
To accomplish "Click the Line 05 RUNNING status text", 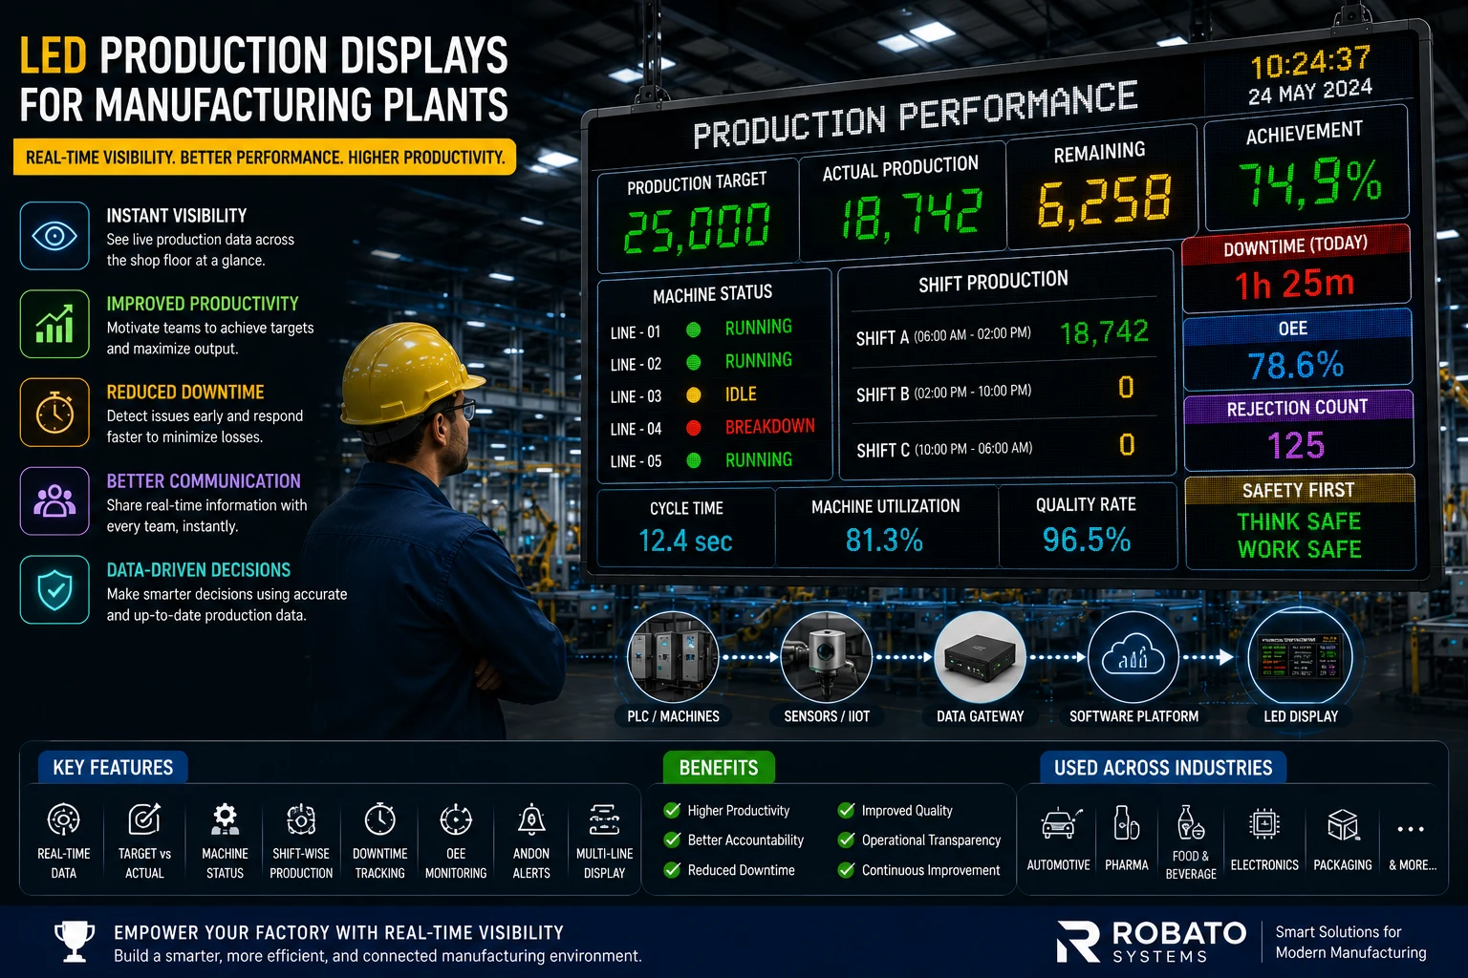I will [759, 459].
